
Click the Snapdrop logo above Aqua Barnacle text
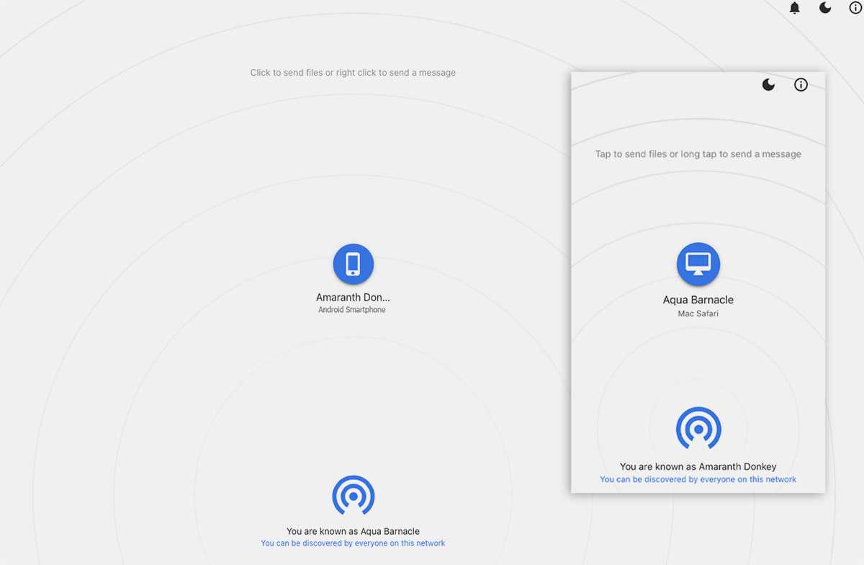(353, 495)
